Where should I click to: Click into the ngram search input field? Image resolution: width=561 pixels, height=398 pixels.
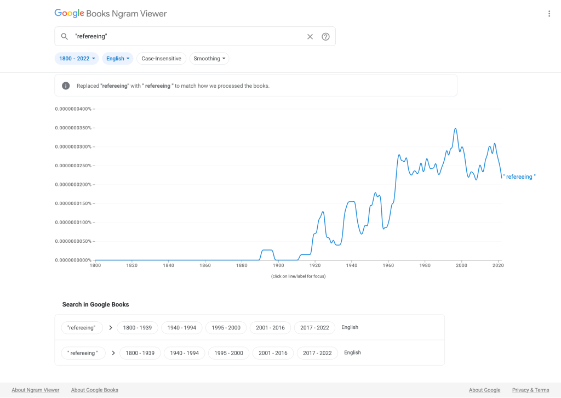186,37
